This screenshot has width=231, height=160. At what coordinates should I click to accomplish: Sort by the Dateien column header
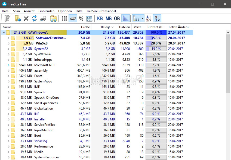tap(124, 27)
